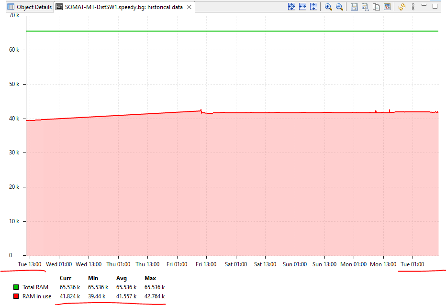Minimize the view panel
446x305 pixels.
click(x=424, y=5)
